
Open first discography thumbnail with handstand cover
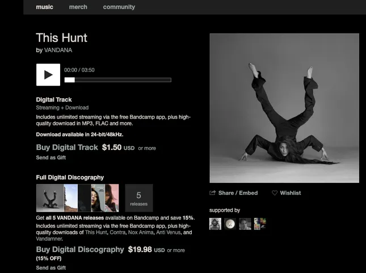tap(49, 198)
